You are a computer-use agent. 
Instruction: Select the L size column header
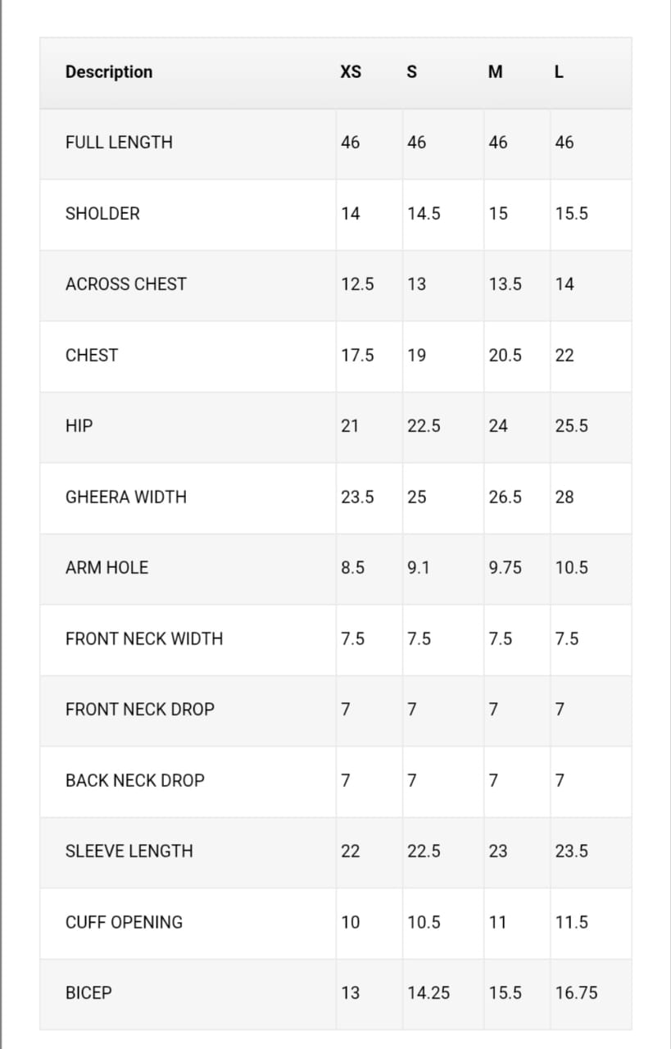pos(560,72)
